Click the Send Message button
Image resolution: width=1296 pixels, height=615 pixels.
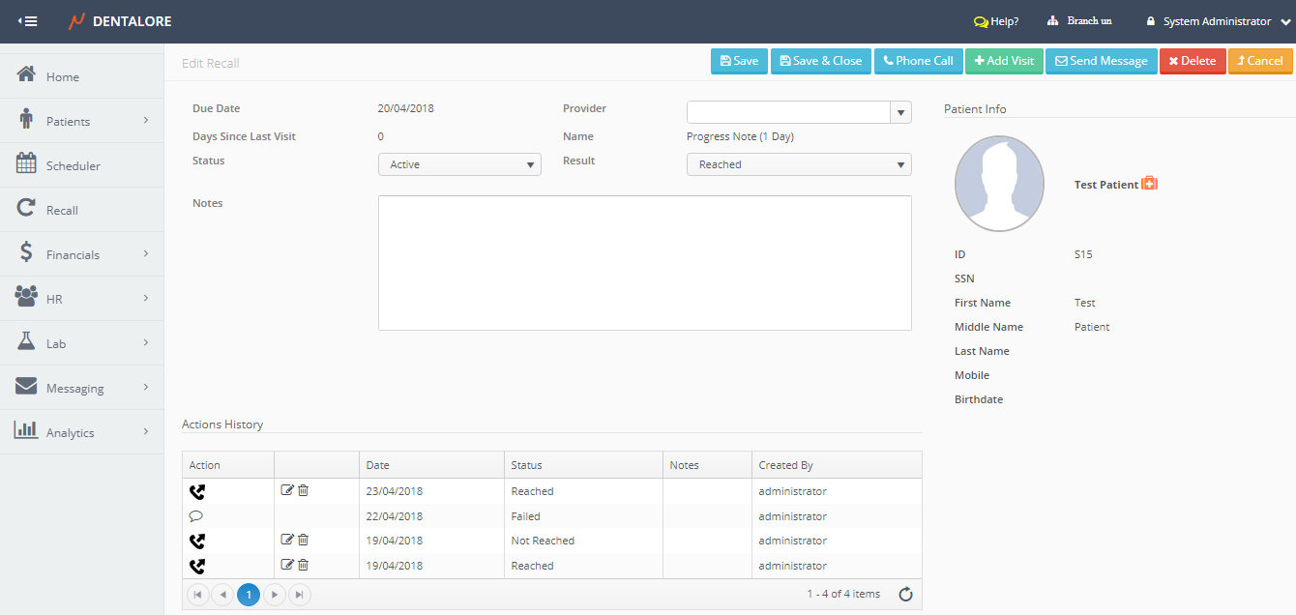[x=1101, y=61]
